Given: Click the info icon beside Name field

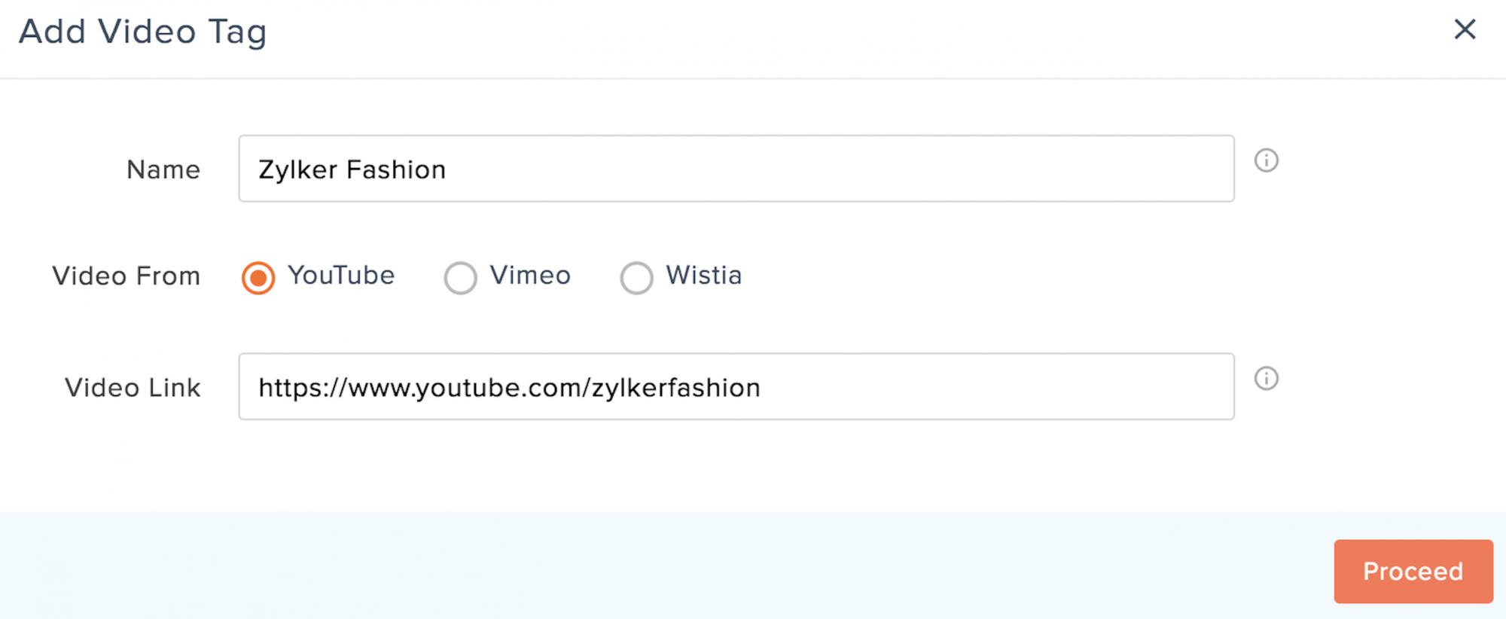Looking at the screenshot, I should 1266,160.
